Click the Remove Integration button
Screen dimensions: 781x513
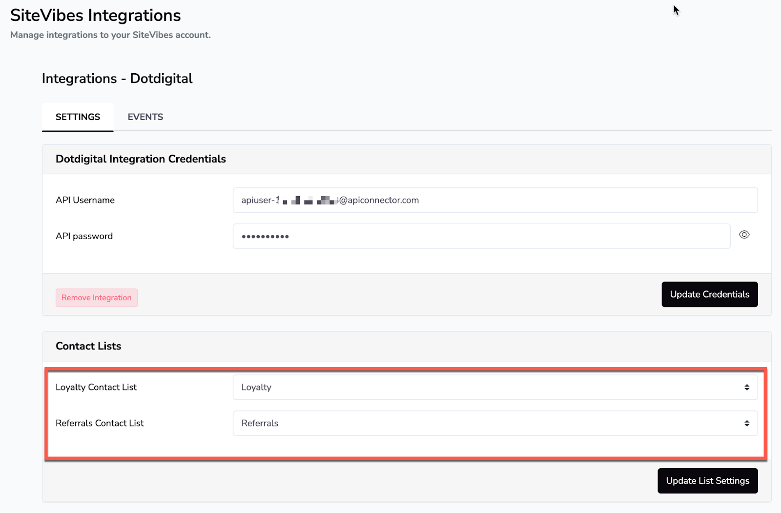[97, 298]
